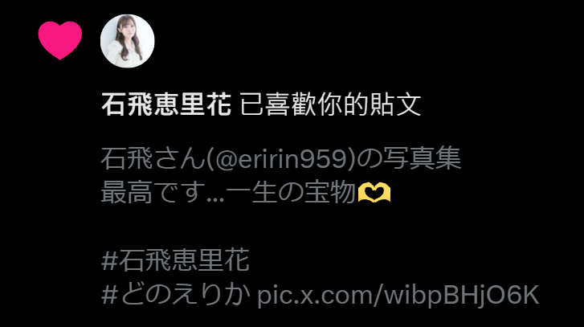Open the #石飛恵里花 hashtag

point(175,260)
